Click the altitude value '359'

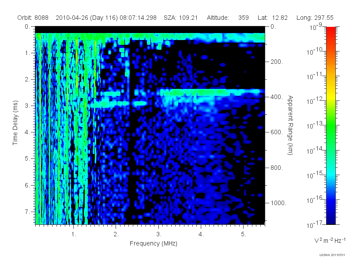[x=244, y=18]
